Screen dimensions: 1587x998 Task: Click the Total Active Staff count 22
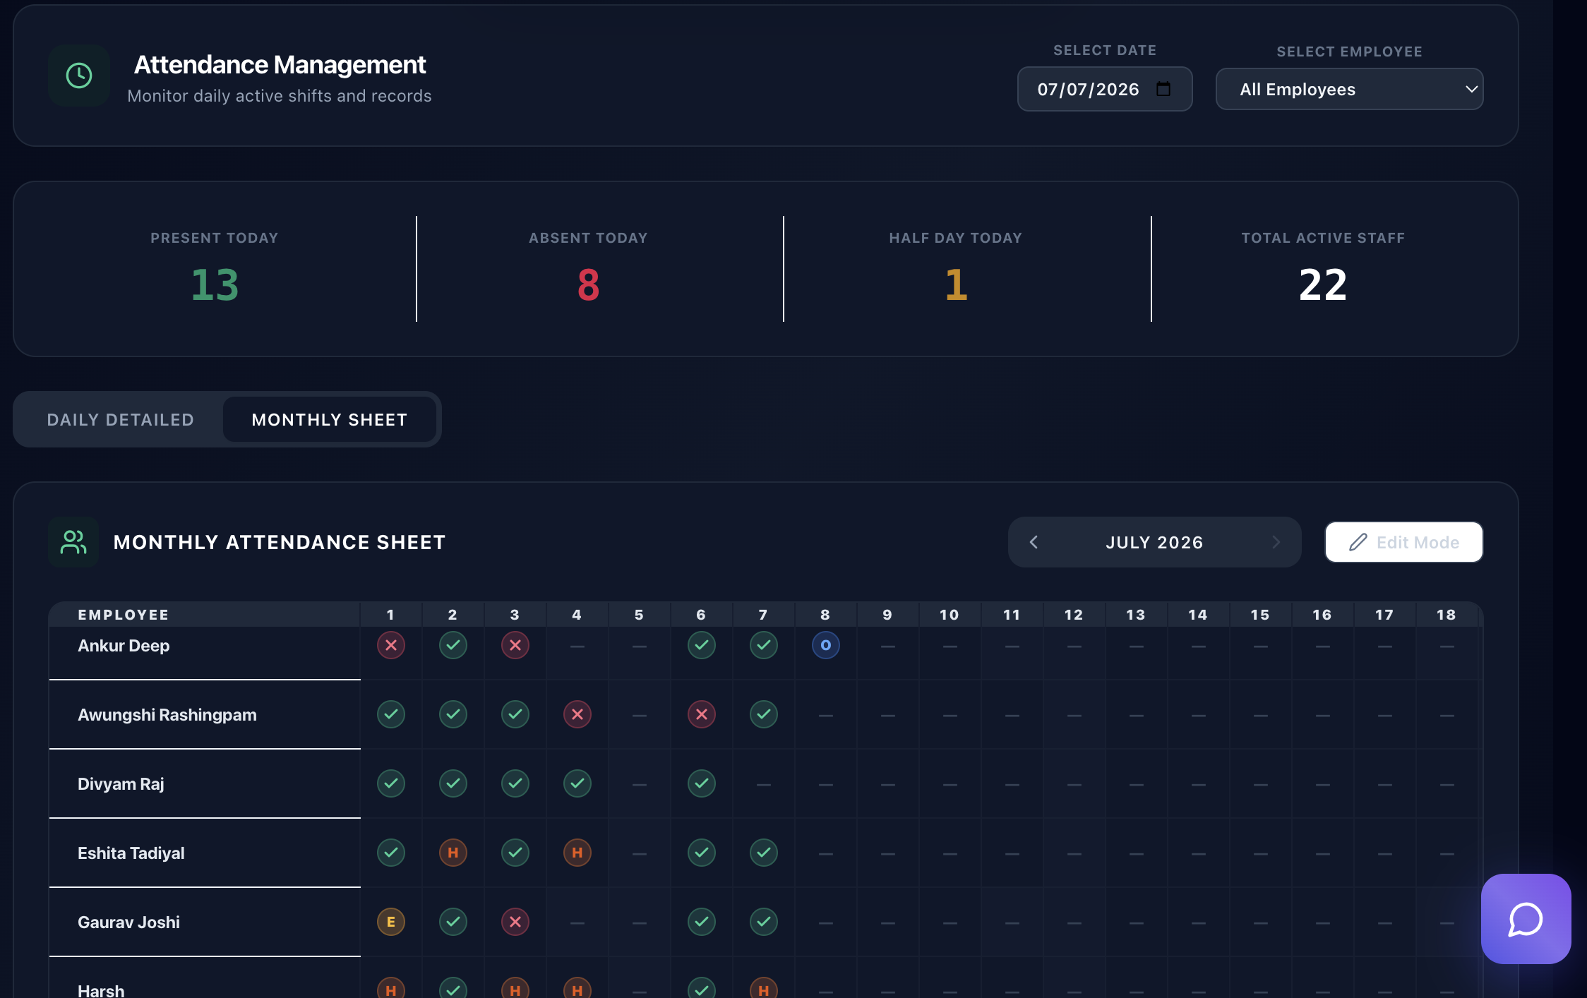1323,285
